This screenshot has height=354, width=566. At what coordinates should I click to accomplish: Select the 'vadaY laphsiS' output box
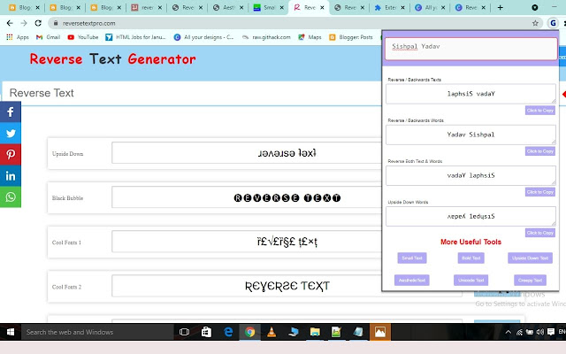point(470,175)
